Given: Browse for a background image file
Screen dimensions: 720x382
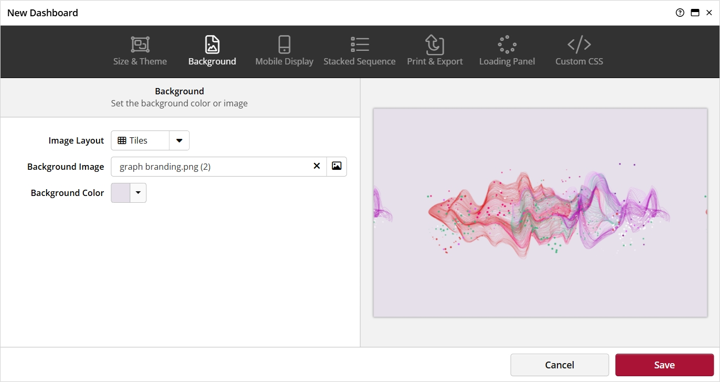Looking at the screenshot, I should tap(337, 166).
